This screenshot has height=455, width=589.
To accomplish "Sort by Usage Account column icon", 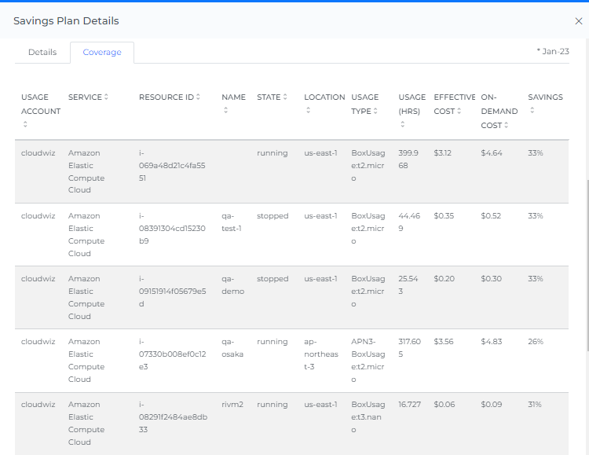I will 25,124.
